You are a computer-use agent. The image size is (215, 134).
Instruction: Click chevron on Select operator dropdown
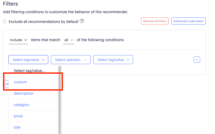[85, 60]
